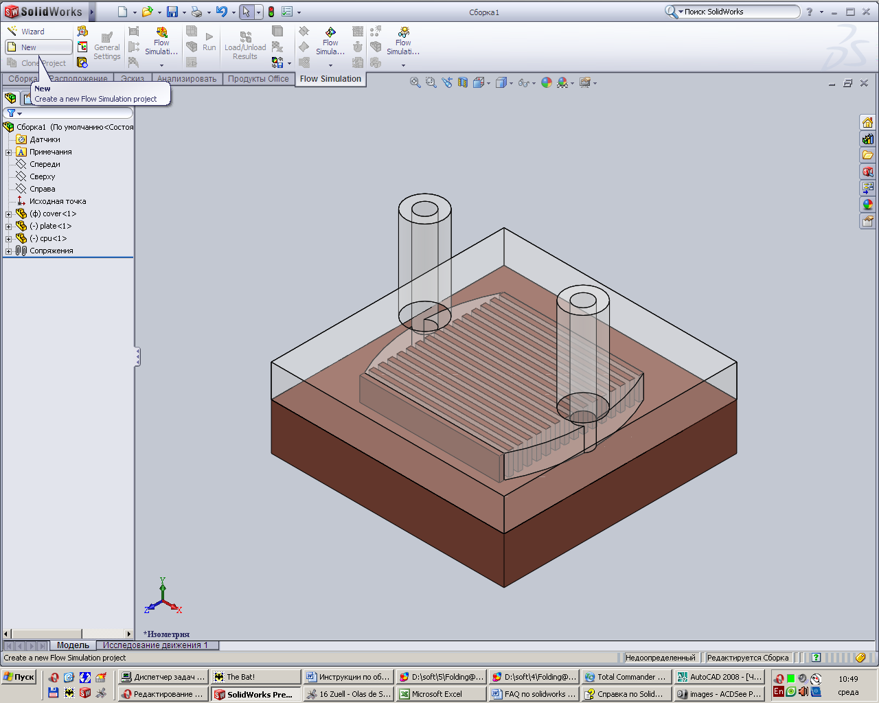
Task: Open the Display Style cube dropdown
Action: tap(504, 82)
